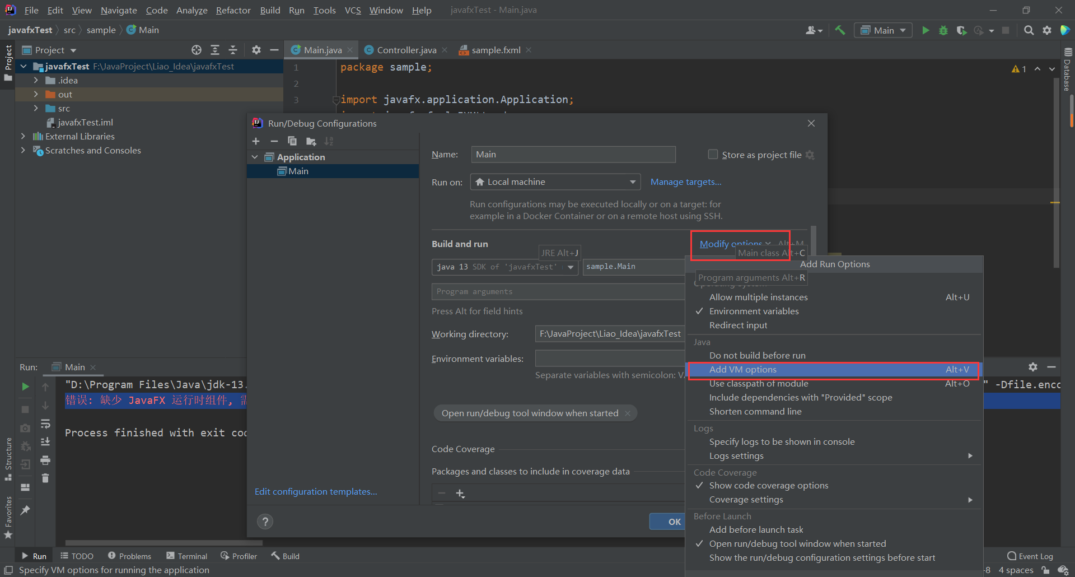Image resolution: width=1075 pixels, height=577 pixels.
Task: Create a new folder for run configurations
Action: coord(311,141)
